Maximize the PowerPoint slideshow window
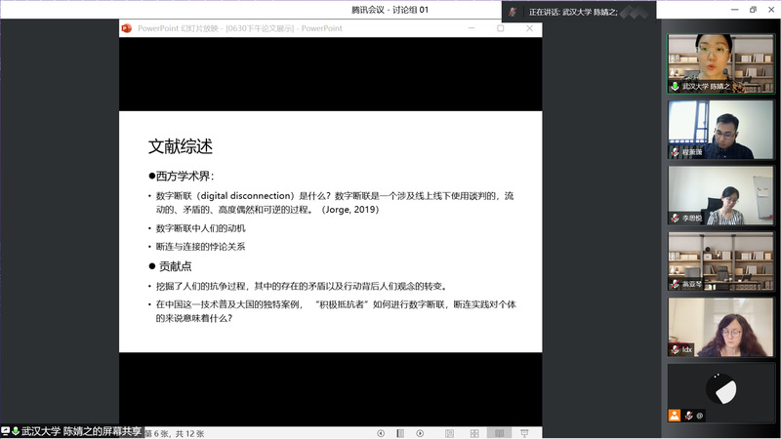The width and height of the screenshot is (781, 439). (501, 28)
